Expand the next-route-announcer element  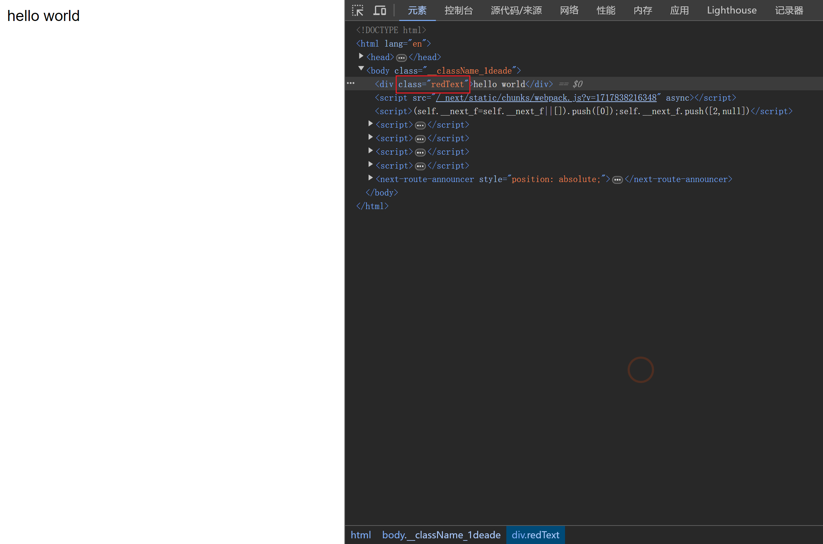(x=370, y=178)
